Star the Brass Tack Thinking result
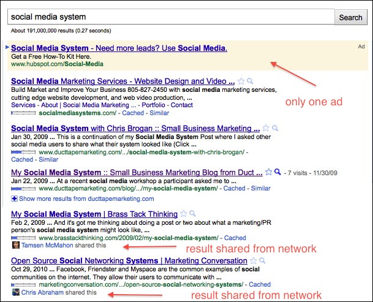The height and width of the screenshot is (302, 373). (x=183, y=213)
